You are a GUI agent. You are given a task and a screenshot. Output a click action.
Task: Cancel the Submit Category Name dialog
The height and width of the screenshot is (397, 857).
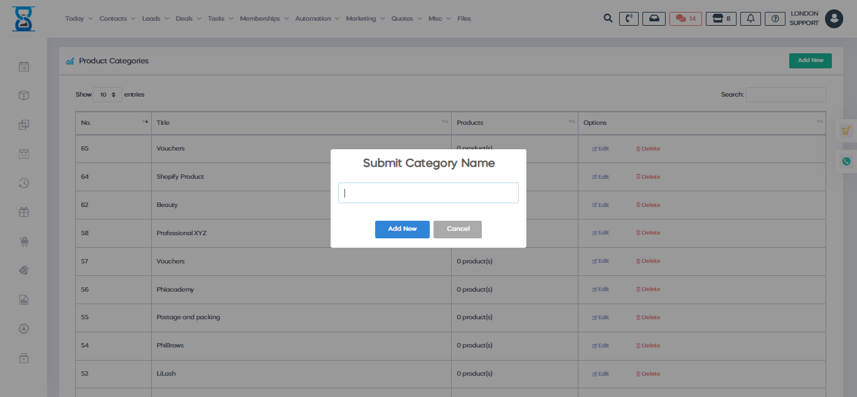457,229
